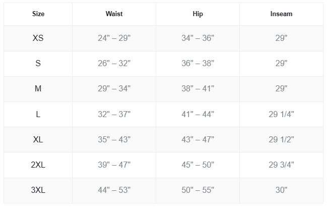Click the 24" – 29" waist cell

click(x=114, y=38)
